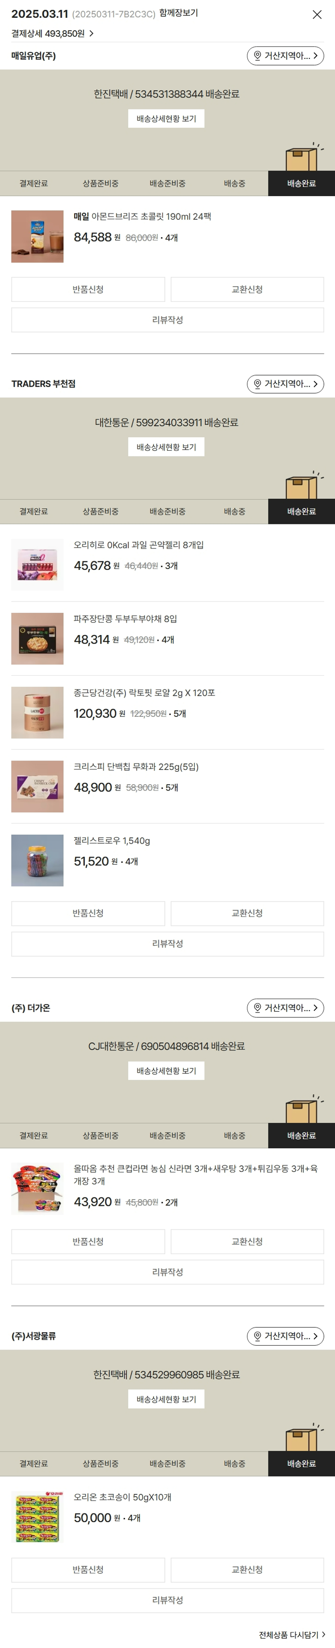Open (주)서광물류 delivery address pill

pyautogui.click(x=285, y=1336)
